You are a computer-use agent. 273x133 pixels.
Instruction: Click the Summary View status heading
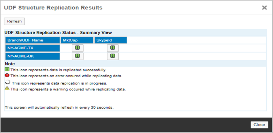pyautogui.click(x=58, y=33)
